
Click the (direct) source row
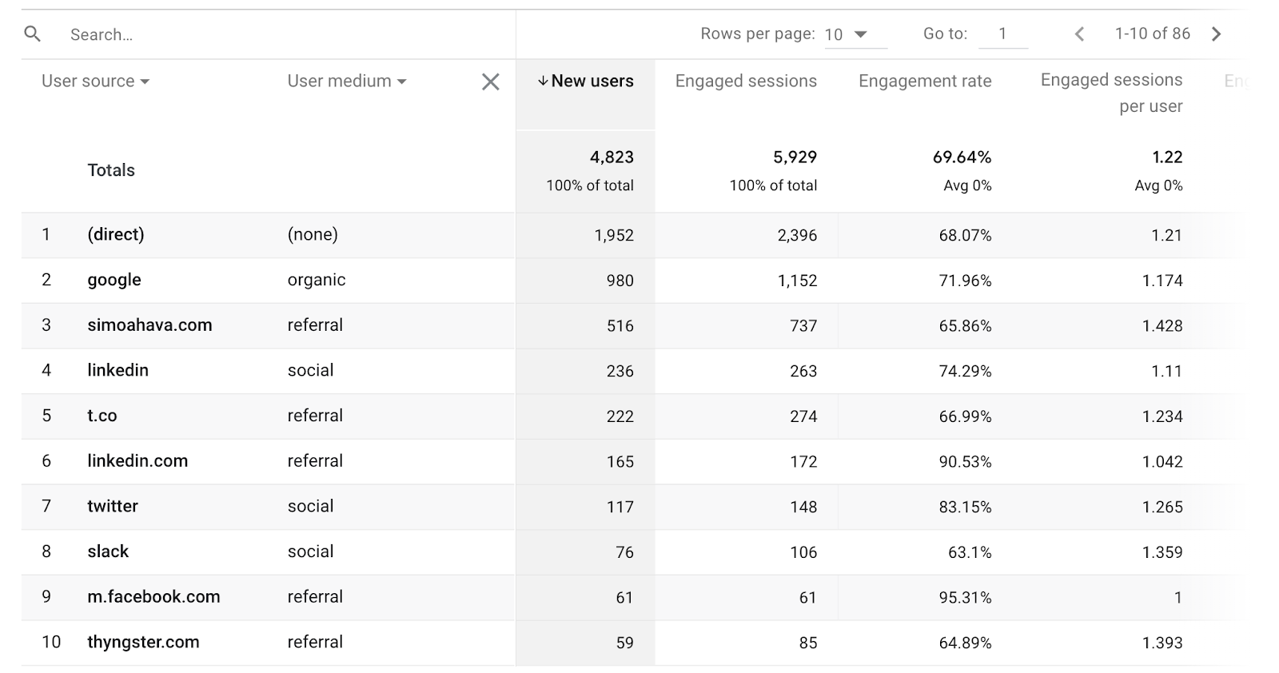click(116, 234)
